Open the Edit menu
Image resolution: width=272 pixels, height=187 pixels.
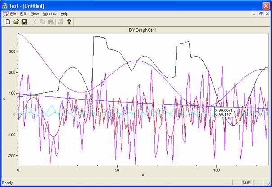[x=23, y=14]
